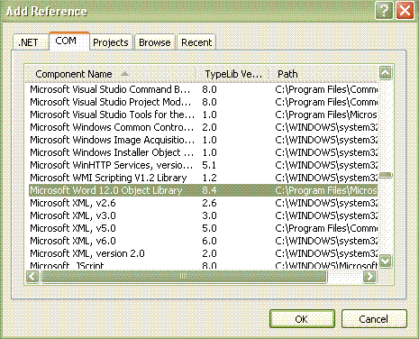This screenshot has width=419, height=339.
Task: Click the 2.6 TypeLib version cell
Action: click(x=209, y=203)
